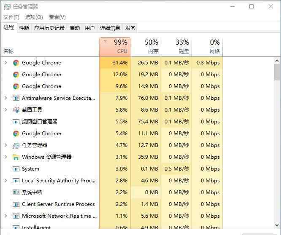Viewport: 281px width, 235px height.
Task: Click the 76.0 MB memory value
Action: [148, 98]
